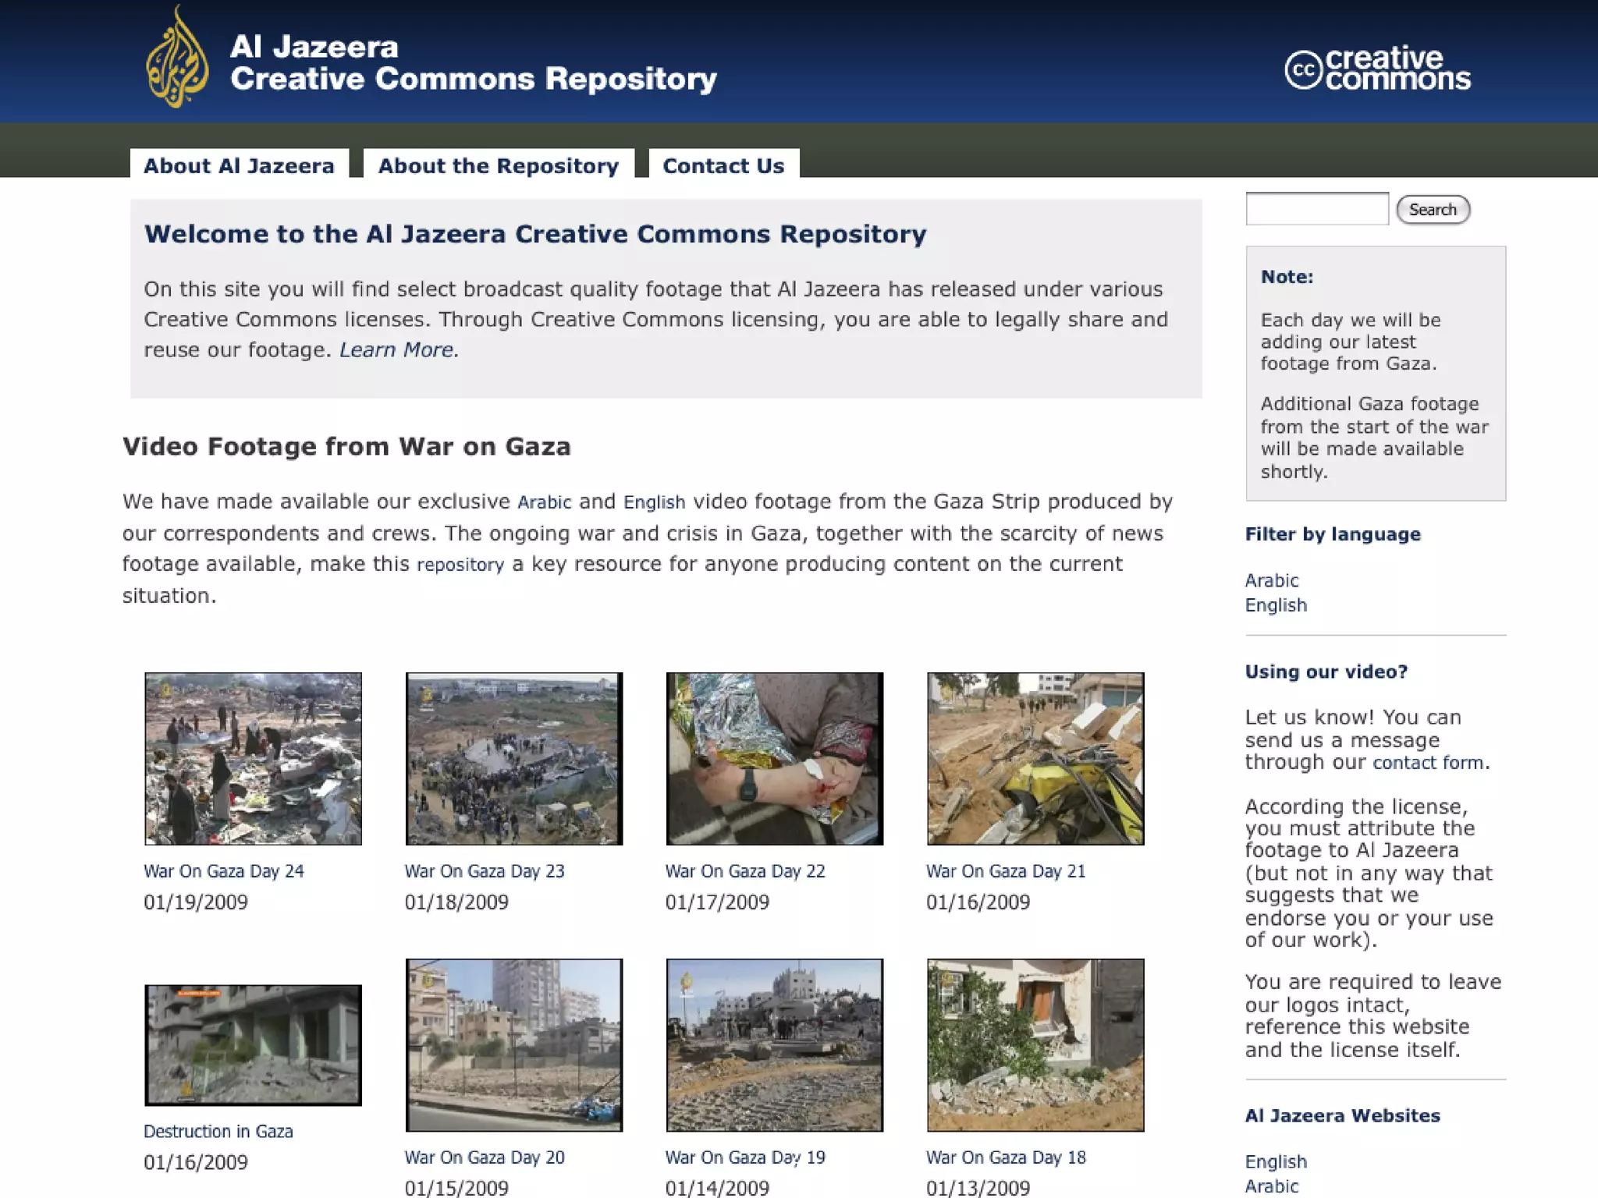Viewport: 1598px width, 1198px height.
Task: Open the War On Gaza Day 22 thumbnail
Action: pyautogui.click(x=774, y=758)
